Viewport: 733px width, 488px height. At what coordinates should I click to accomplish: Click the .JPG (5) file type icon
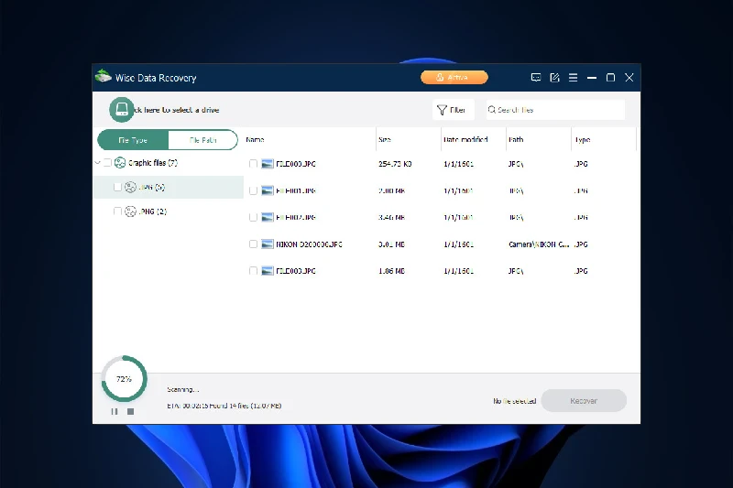click(130, 188)
